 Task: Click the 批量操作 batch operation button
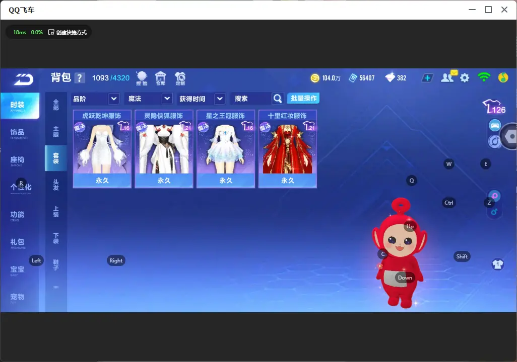303,98
